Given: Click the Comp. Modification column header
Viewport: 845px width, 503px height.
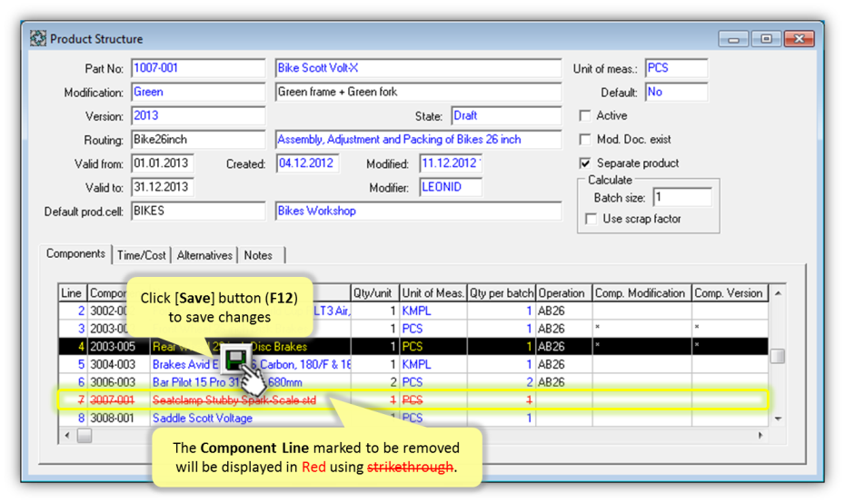Looking at the screenshot, I should [x=641, y=293].
